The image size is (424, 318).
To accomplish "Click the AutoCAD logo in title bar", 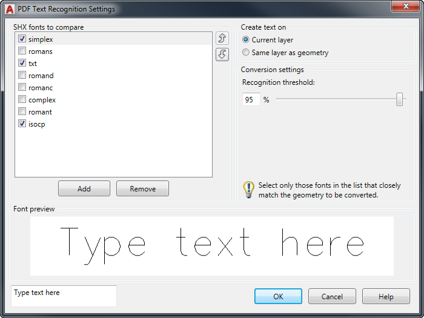I will 10,9.
